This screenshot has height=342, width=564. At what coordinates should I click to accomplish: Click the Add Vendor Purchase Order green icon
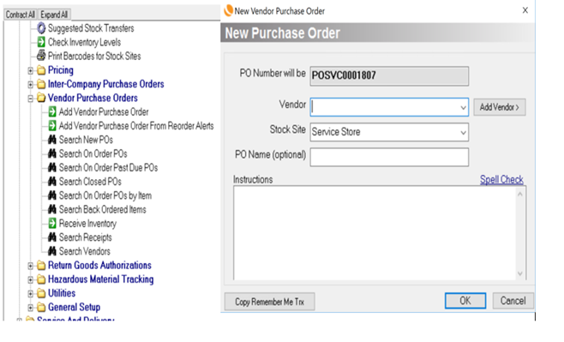52,111
